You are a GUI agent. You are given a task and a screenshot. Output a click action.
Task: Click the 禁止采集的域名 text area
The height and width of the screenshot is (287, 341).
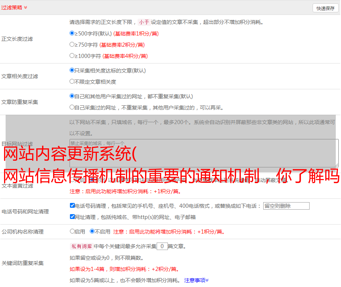(x=204, y=153)
